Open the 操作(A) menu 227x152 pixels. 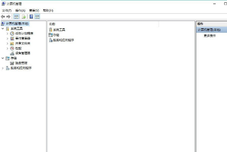(x=20, y=11)
